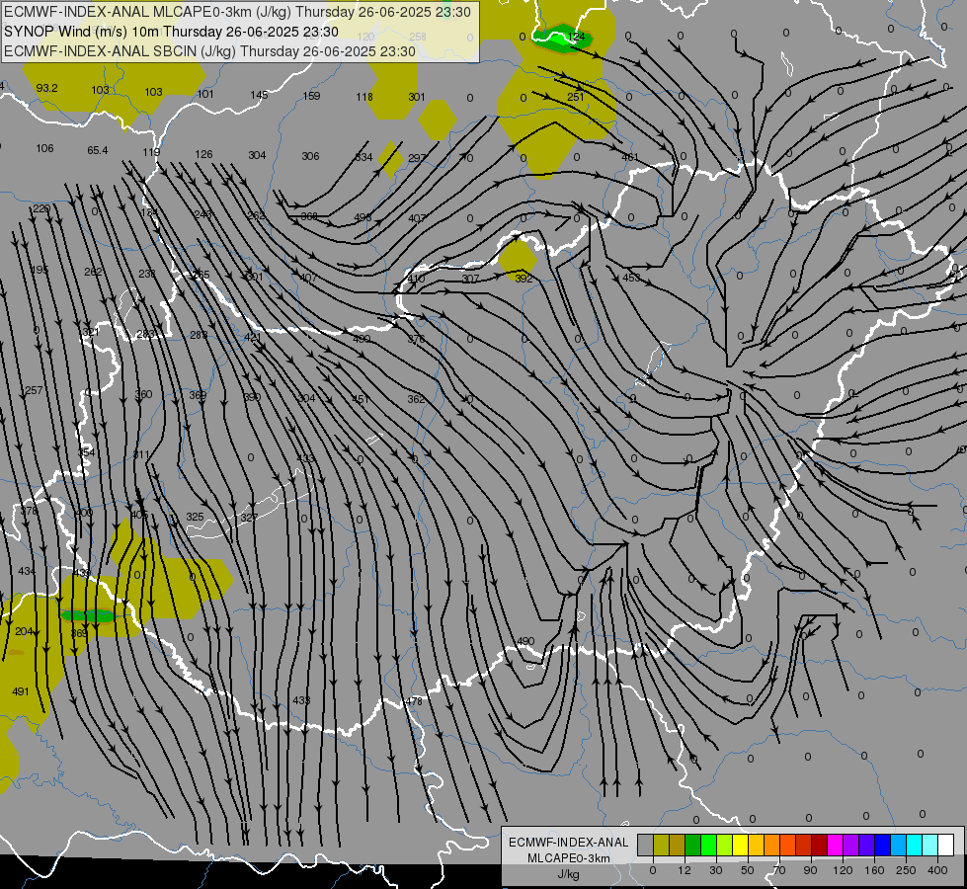Image resolution: width=967 pixels, height=889 pixels.
Task: Click the SYNOP Wind 10m title line
Action: click(172, 32)
